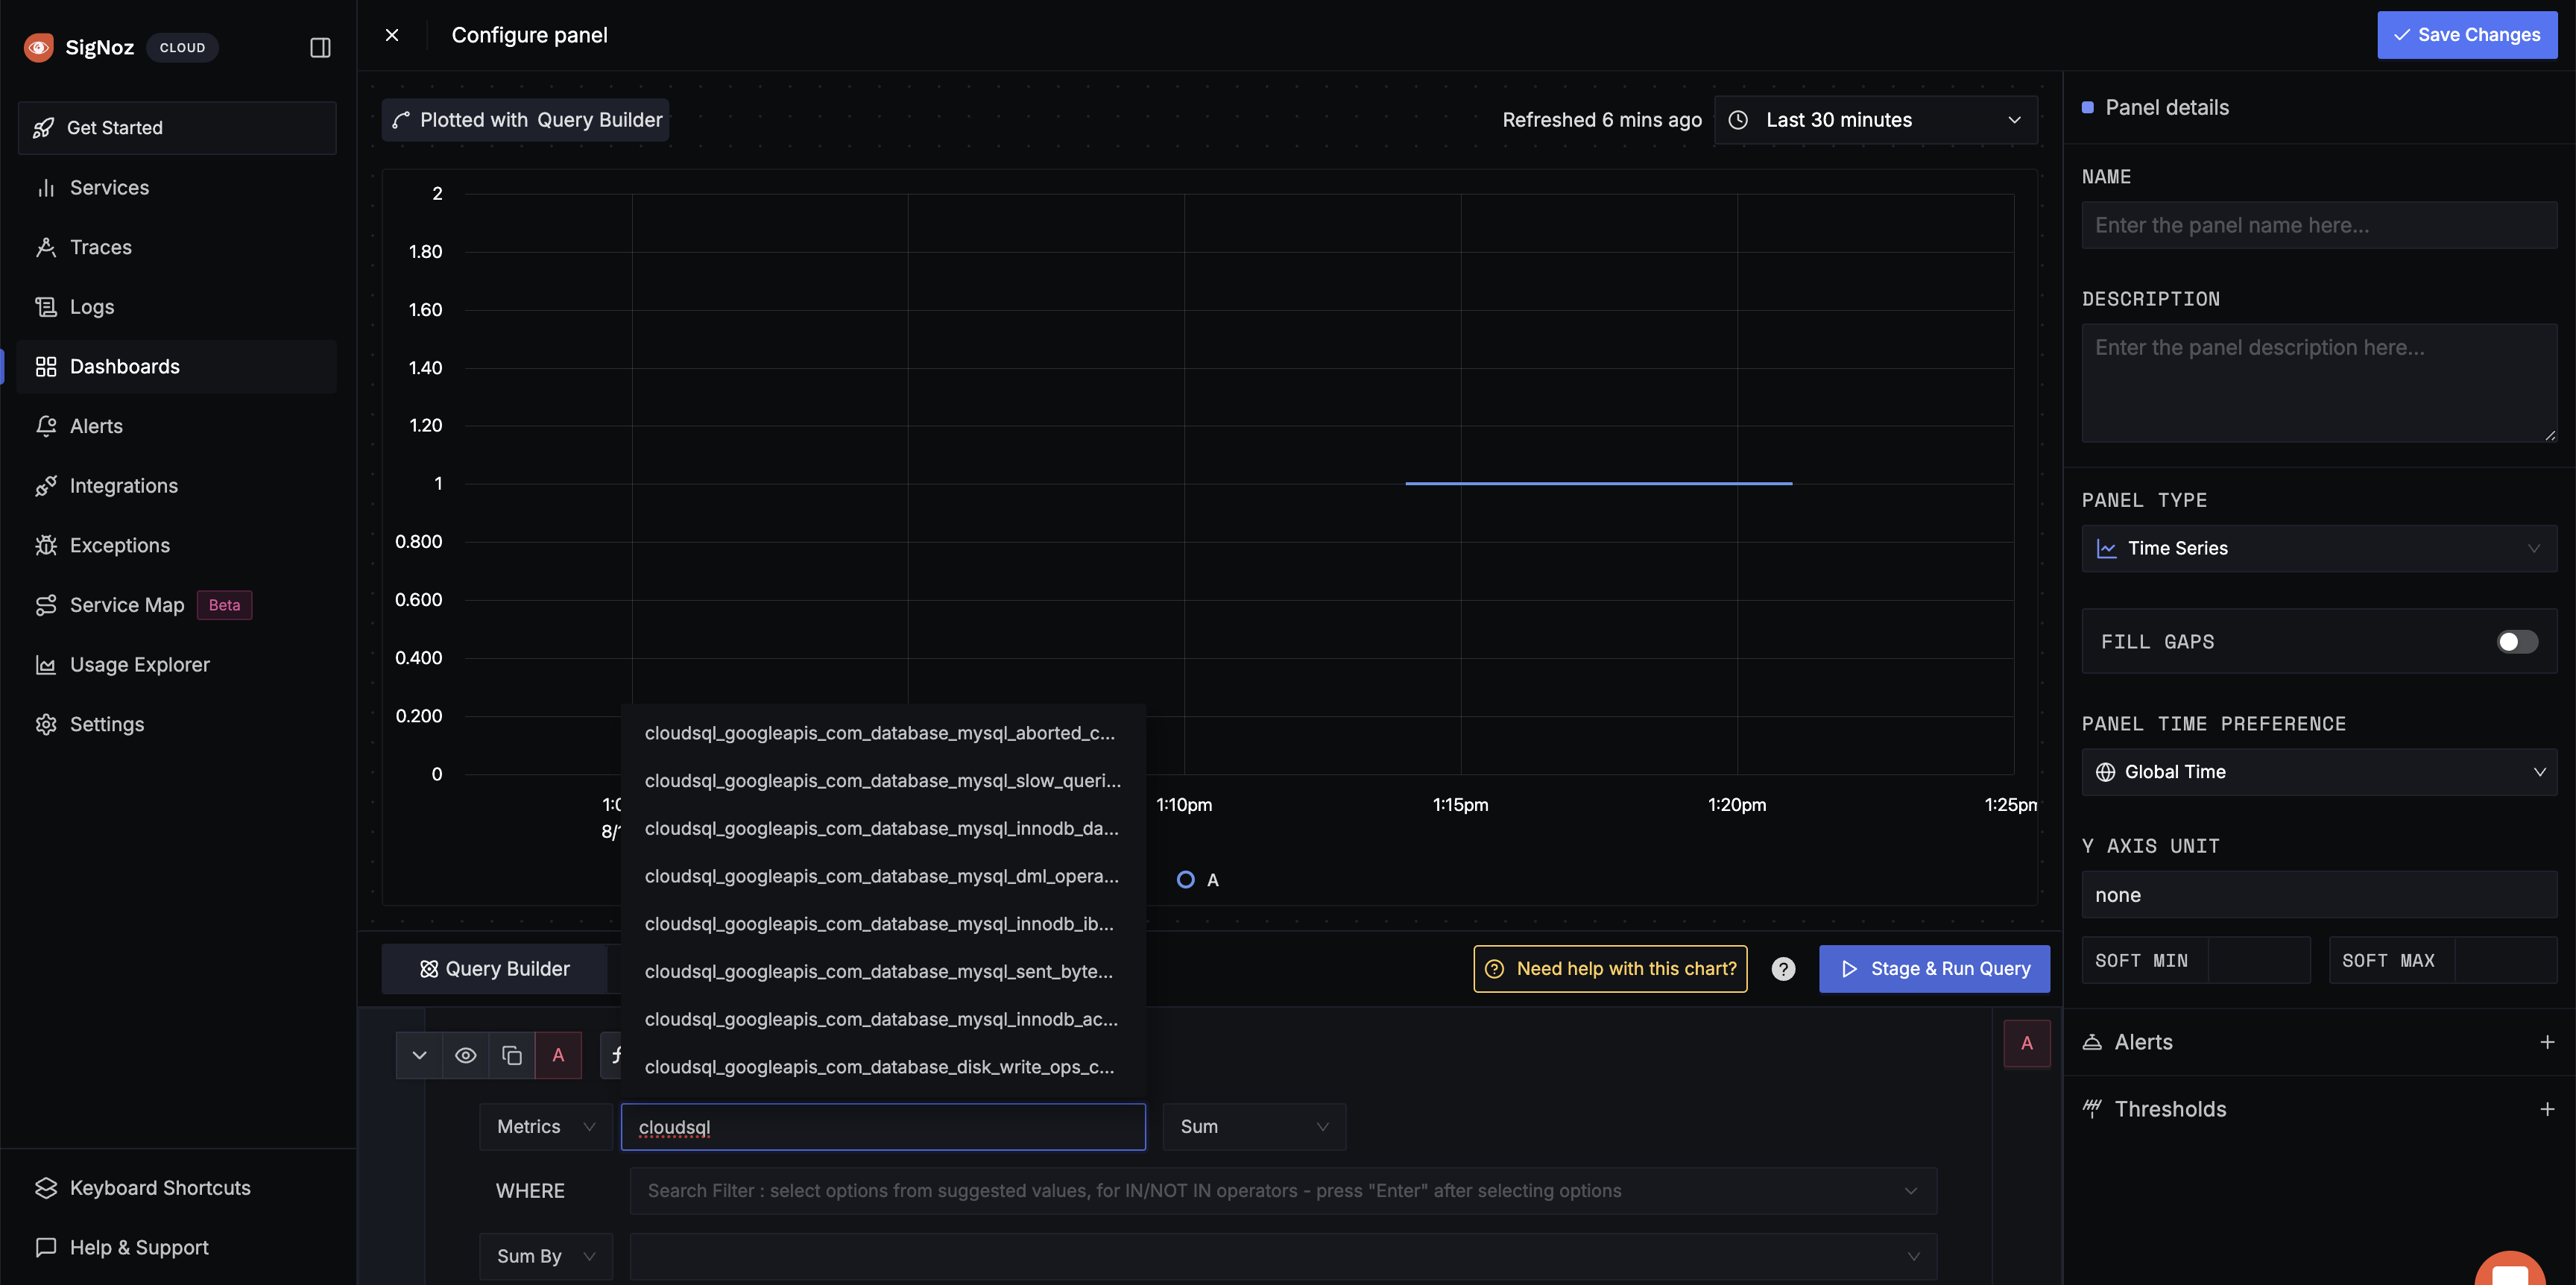Click the Y axis unit field showing none

[x=2319, y=895]
